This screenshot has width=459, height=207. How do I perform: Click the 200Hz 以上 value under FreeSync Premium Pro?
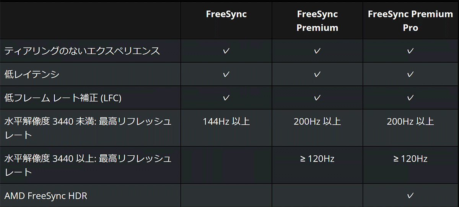point(410,122)
